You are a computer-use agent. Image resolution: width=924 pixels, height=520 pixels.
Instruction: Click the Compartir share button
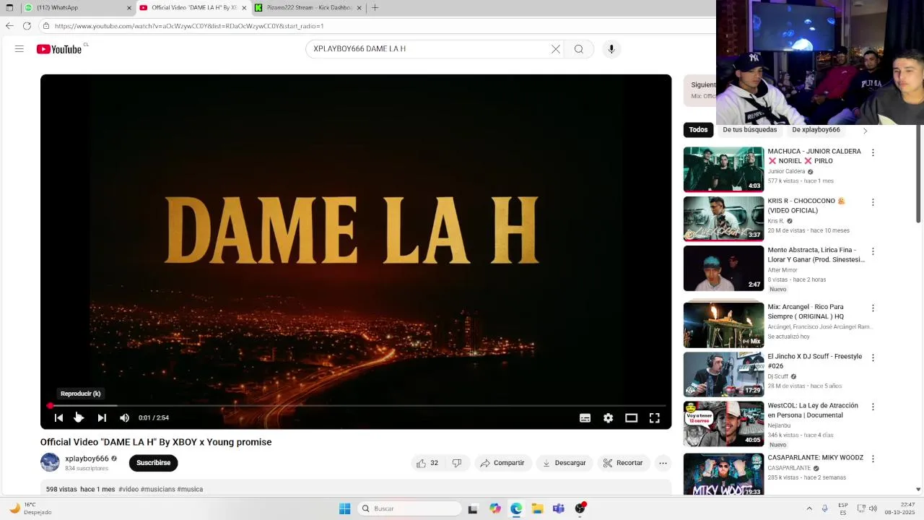click(x=502, y=463)
